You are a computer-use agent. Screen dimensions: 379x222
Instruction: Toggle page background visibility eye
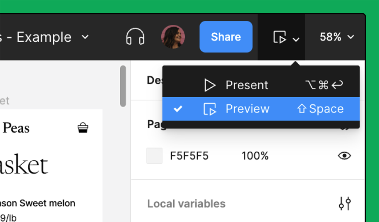tap(345, 155)
